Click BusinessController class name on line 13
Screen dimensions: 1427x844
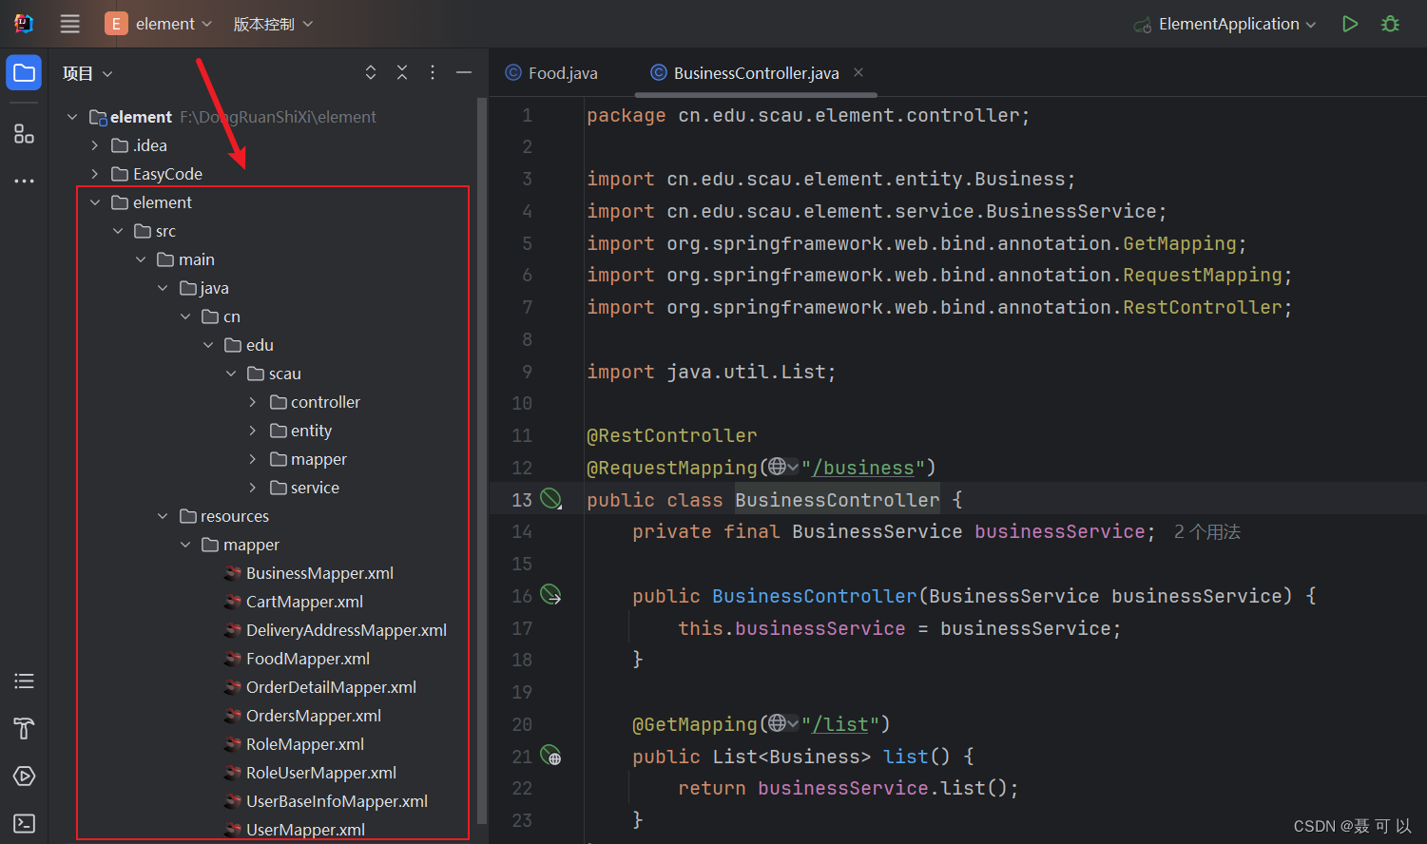click(837, 500)
